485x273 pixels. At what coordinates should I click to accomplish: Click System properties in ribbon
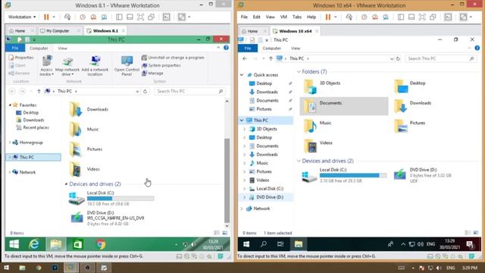pyautogui.click(x=161, y=66)
